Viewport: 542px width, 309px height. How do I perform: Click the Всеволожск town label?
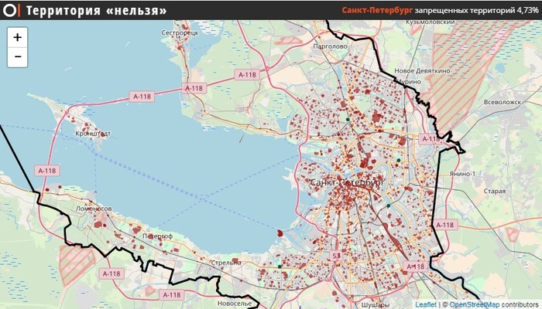click(503, 102)
